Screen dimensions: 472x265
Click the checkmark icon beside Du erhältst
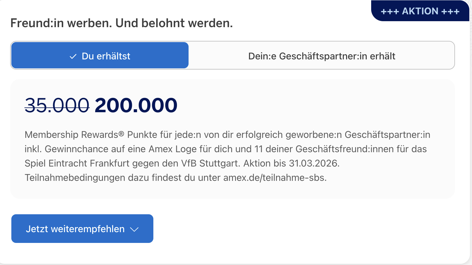click(73, 56)
